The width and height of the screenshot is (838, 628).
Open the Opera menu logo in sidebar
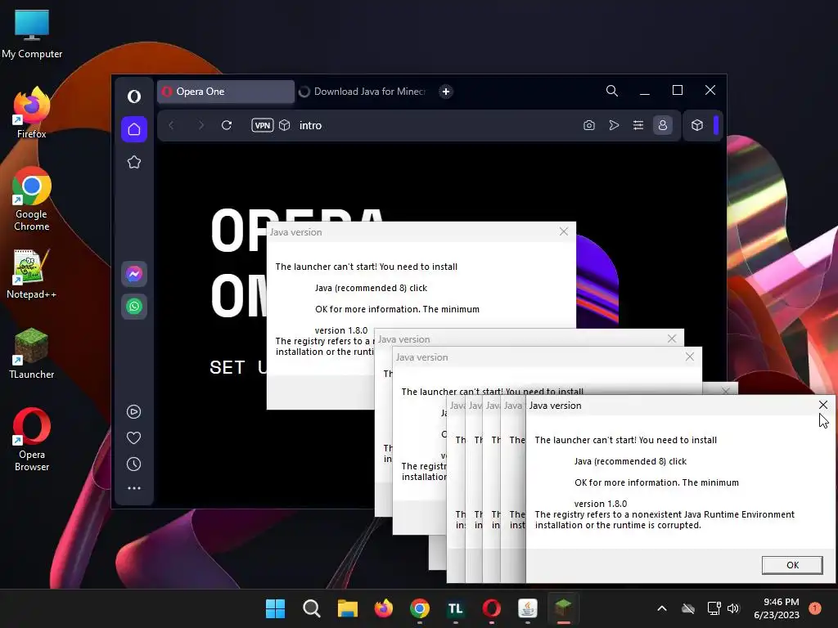134,96
